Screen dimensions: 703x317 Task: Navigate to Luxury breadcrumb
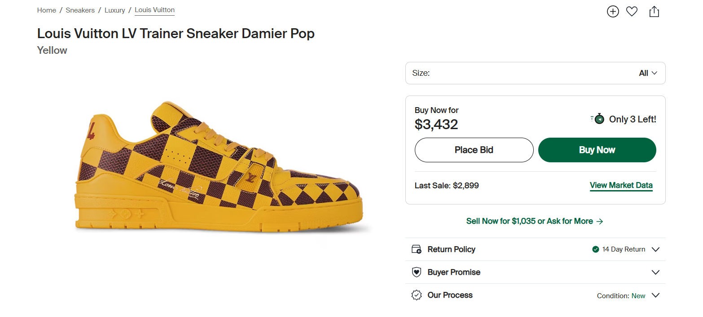115,10
